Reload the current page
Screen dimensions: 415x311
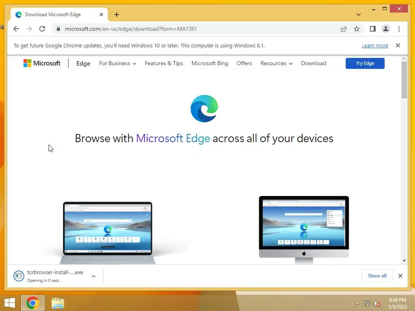pyautogui.click(x=42, y=29)
